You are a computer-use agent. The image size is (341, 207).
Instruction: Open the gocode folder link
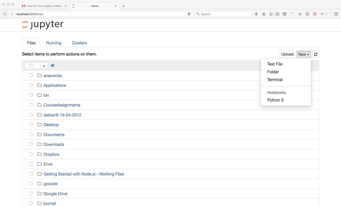pyautogui.click(x=51, y=184)
